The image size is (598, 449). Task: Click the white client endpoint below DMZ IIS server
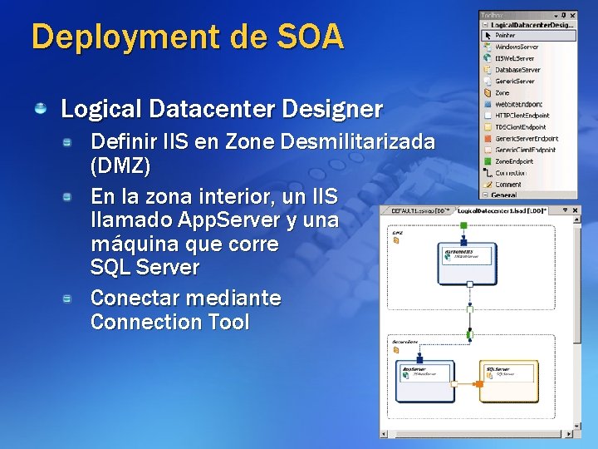click(x=470, y=284)
